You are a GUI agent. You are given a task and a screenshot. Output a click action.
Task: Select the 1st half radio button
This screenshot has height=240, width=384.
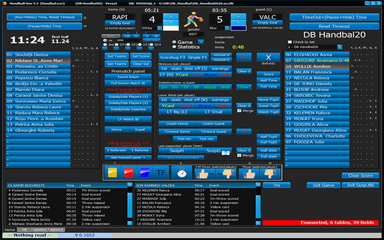(x=105, y=40)
